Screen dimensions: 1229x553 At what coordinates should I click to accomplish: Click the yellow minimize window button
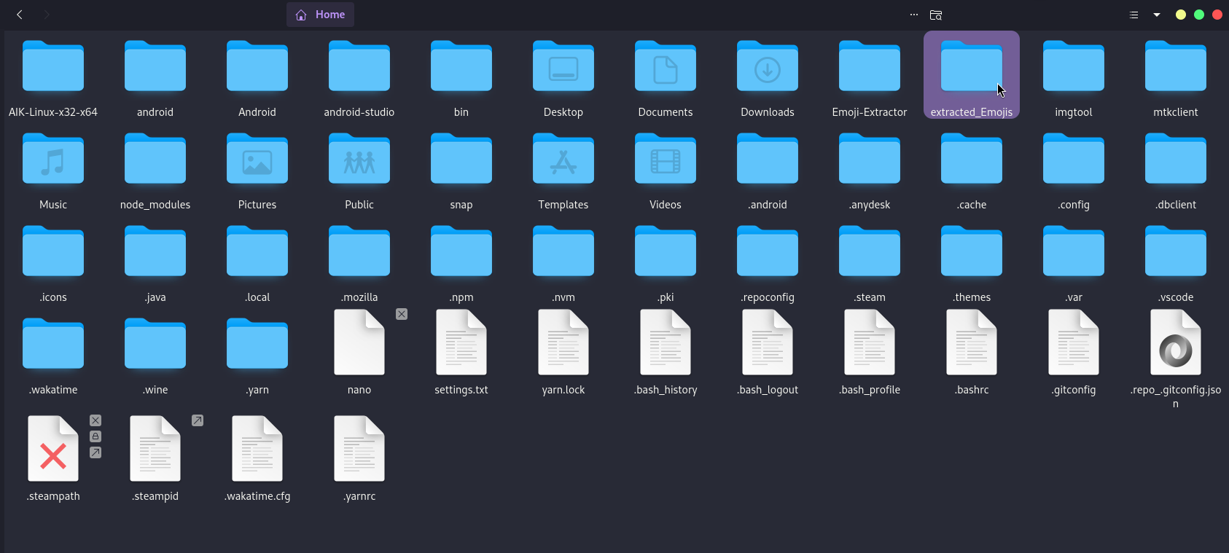(x=1181, y=15)
